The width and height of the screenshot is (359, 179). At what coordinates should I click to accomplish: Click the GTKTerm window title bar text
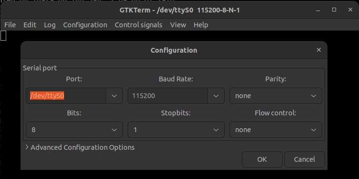pyautogui.click(x=180, y=11)
